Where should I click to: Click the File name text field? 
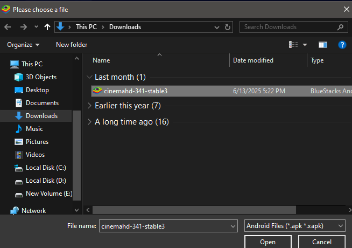coord(165,226)
